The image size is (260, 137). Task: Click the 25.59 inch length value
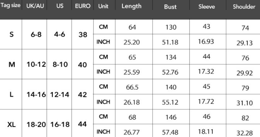[132, 73]
